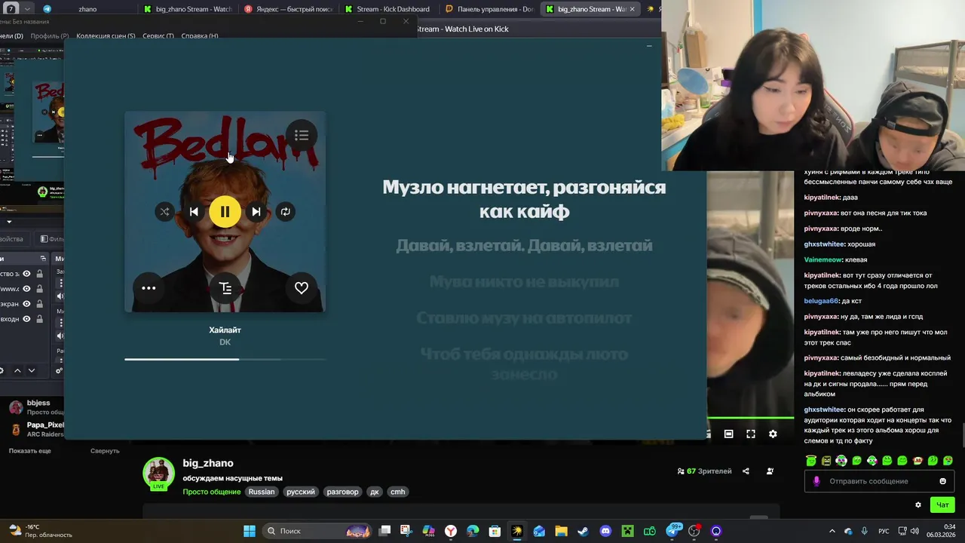Click the Отправить сообщение chat field

coord(879,481)
